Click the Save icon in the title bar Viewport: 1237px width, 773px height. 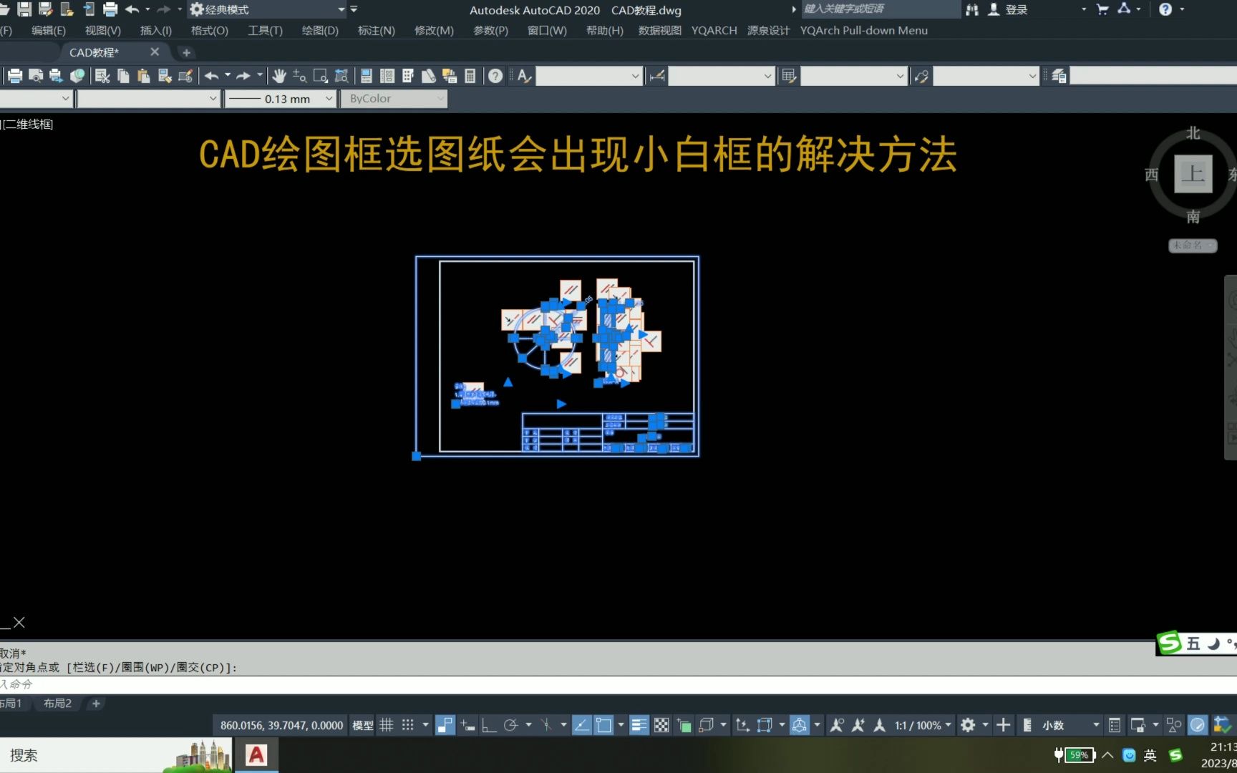click(x=24, y=9)
